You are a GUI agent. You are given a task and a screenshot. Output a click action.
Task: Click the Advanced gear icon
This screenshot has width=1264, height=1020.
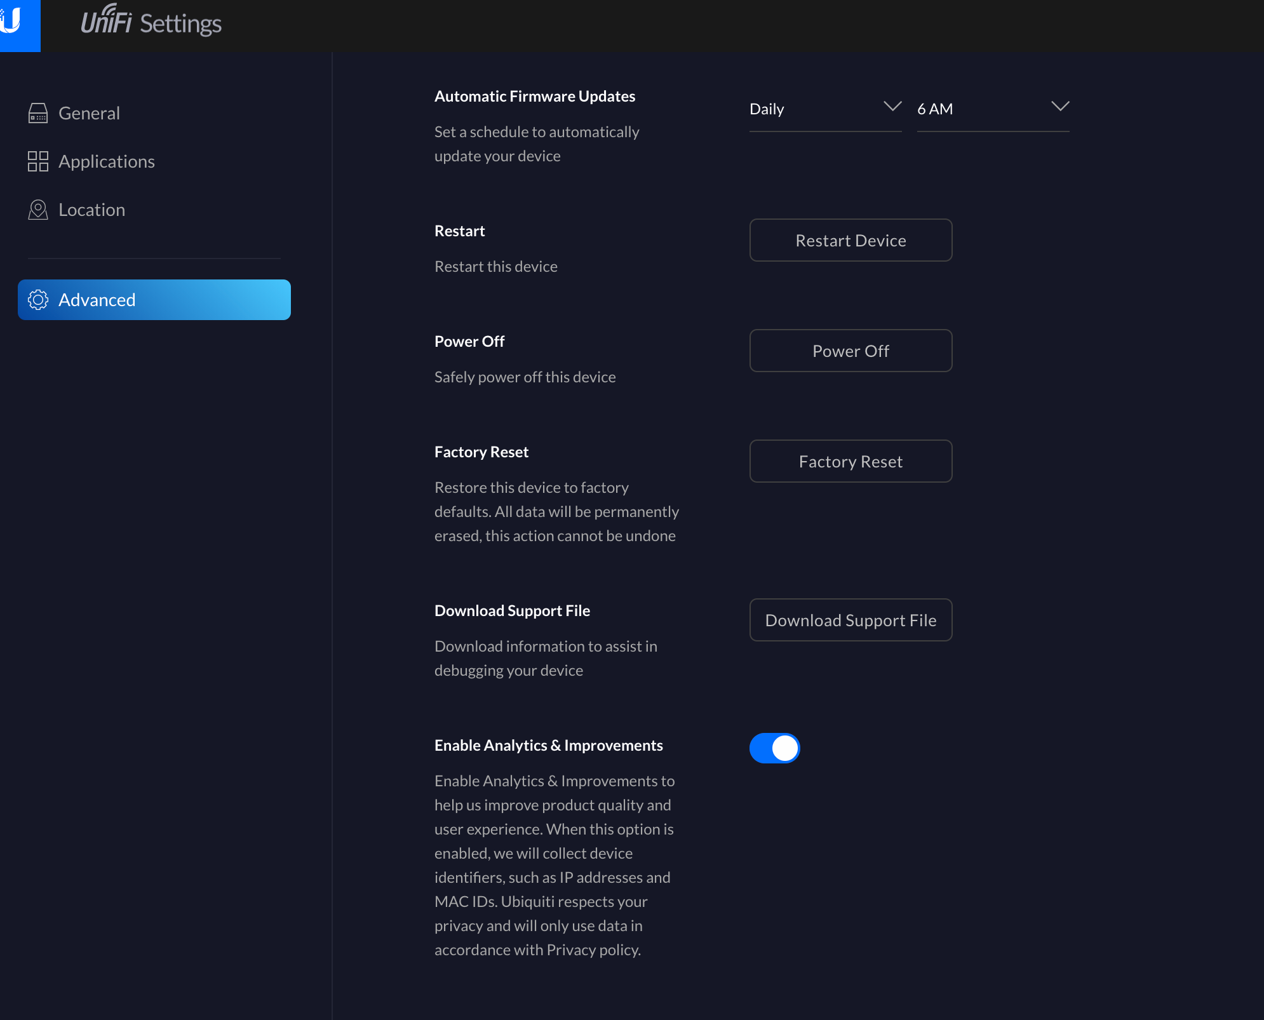click(x=38, y=300)
